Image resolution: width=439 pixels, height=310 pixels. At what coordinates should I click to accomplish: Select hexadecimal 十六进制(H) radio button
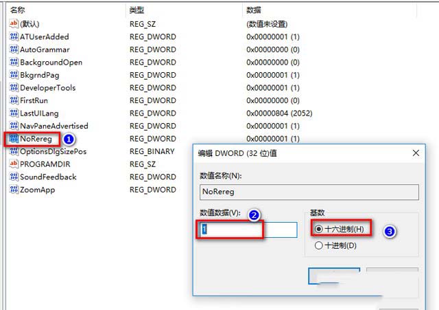point(318,229)
